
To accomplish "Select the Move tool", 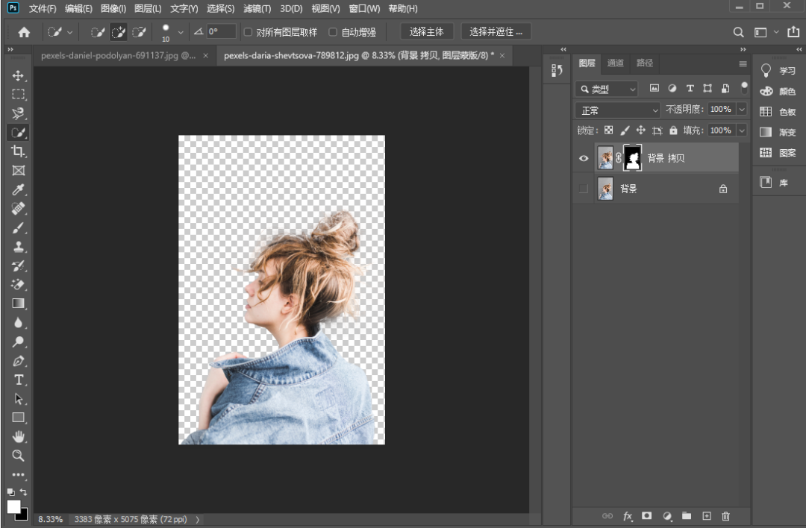I will click(x=19, y=76).
